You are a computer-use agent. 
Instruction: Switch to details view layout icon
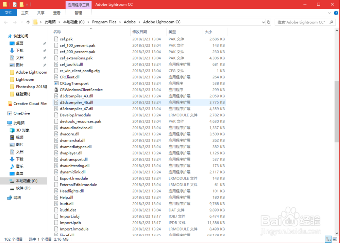[328, 239]
